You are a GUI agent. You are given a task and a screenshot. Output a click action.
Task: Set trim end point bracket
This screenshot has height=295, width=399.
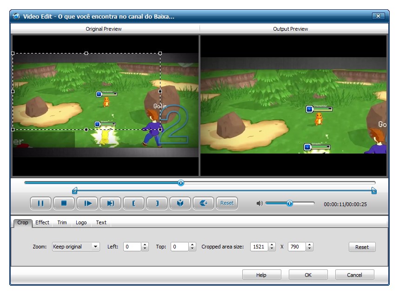pos(157,203)
